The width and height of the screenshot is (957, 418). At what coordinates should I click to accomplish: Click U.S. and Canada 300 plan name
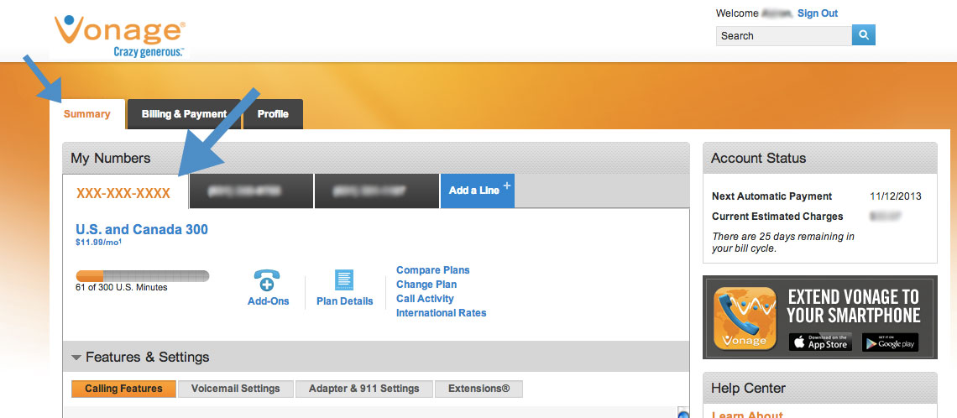(142, 230)
